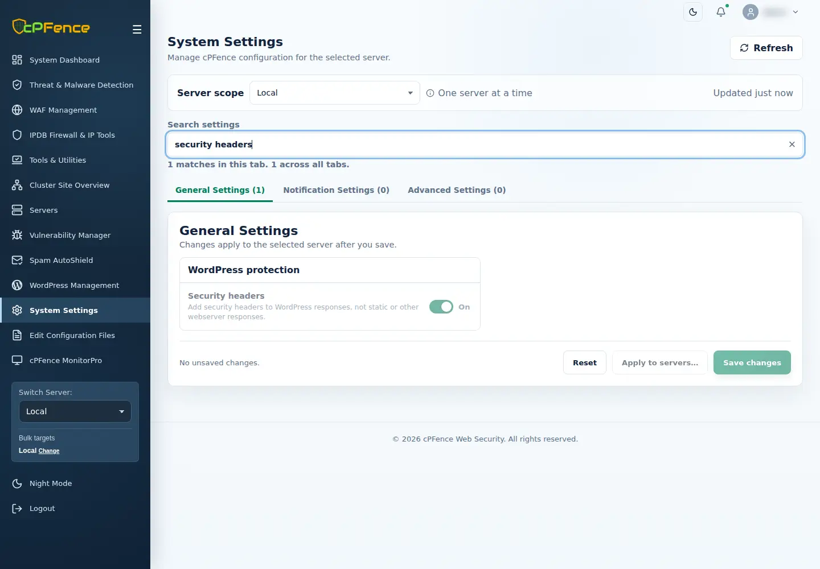The image size is (820, 569).
Task: Click the Tools & Utilities icon
Action: coord(17,160)
